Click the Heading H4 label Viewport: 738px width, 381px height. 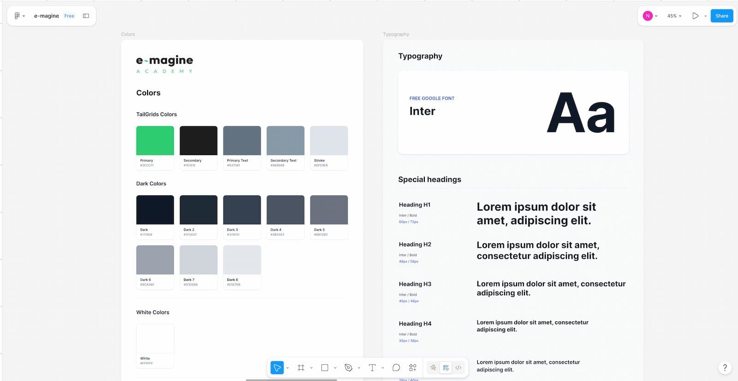415,323
